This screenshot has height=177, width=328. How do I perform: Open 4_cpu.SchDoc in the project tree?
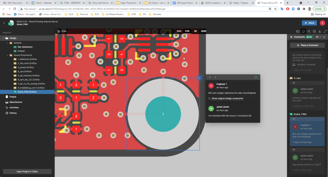point(26,71)
